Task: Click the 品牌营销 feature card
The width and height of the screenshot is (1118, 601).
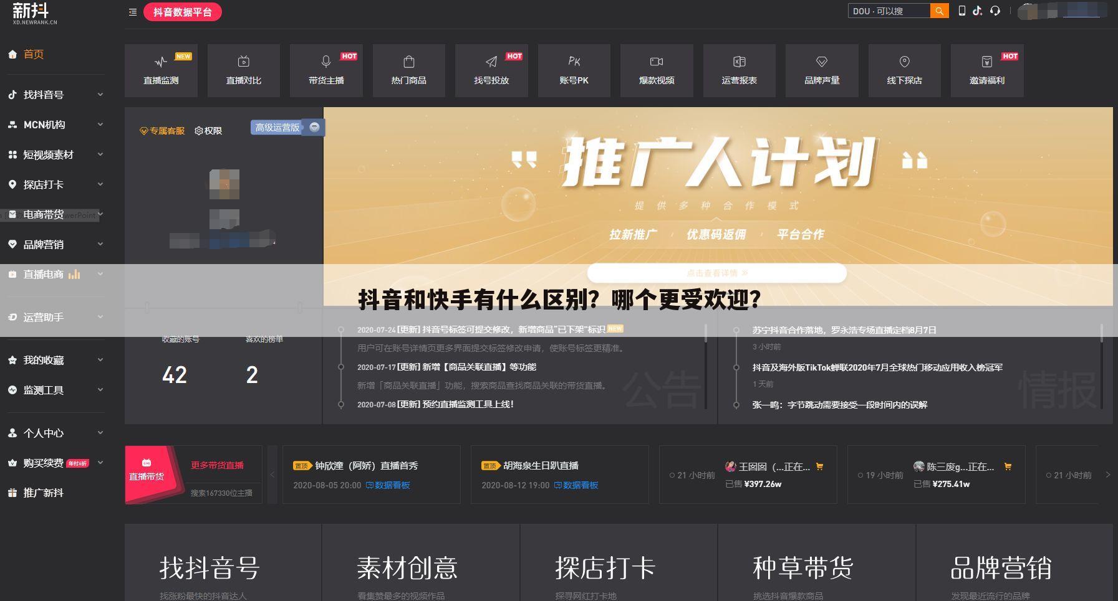Action: [1014, 562]
